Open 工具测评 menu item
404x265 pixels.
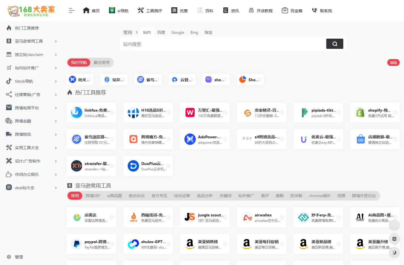pyautogui.click(x=150, y=11)
